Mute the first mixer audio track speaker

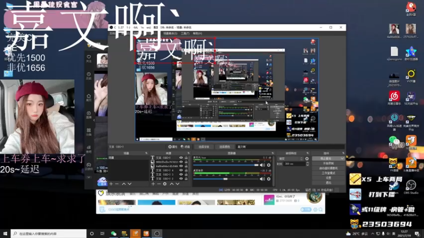(x=262, y=165)
